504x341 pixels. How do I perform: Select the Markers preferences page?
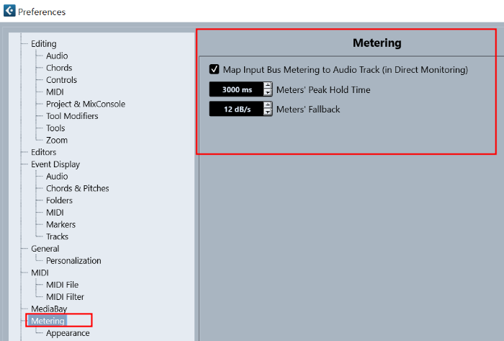coord(60,224)
